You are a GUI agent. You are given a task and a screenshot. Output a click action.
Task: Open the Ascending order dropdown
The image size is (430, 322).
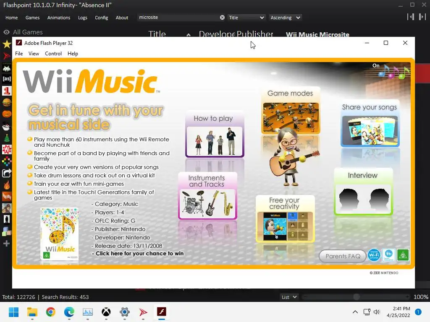tap(285, 18)
